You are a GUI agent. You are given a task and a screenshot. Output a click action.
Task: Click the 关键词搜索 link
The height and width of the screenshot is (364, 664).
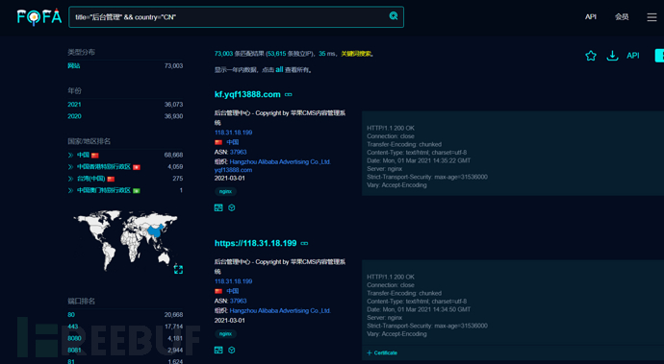356,54
